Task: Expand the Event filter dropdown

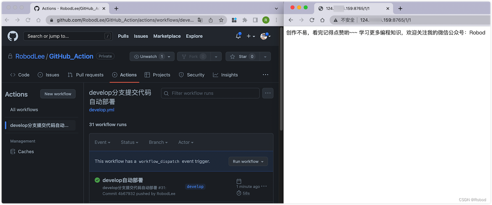Action: [102, 142]
